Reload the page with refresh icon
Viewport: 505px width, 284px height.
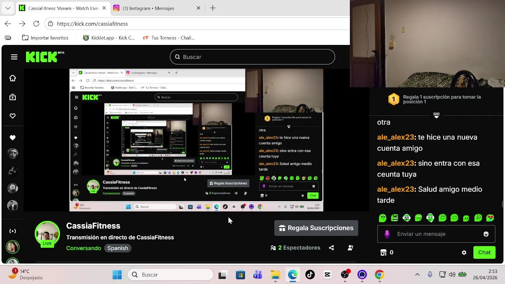tap(36, 24)
